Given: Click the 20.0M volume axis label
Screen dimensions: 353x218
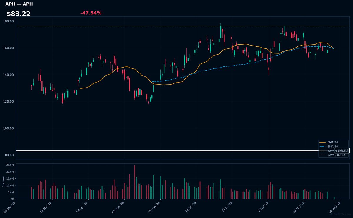Looking at the screenshot, I should point(10,172).
